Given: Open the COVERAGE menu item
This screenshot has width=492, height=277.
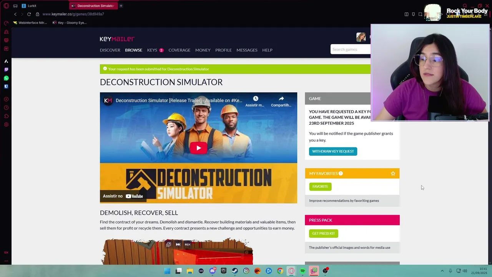Looking at the screenshot, I should click(x=179, y=50).
